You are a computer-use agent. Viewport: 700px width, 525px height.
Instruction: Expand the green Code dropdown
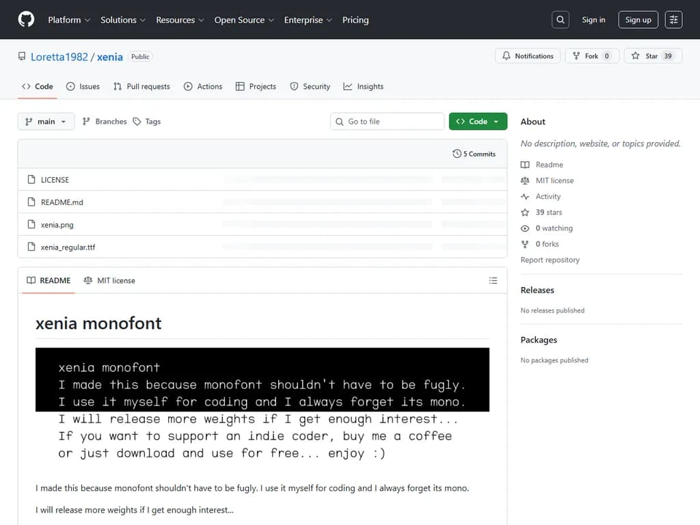click(x=478, y=121)
